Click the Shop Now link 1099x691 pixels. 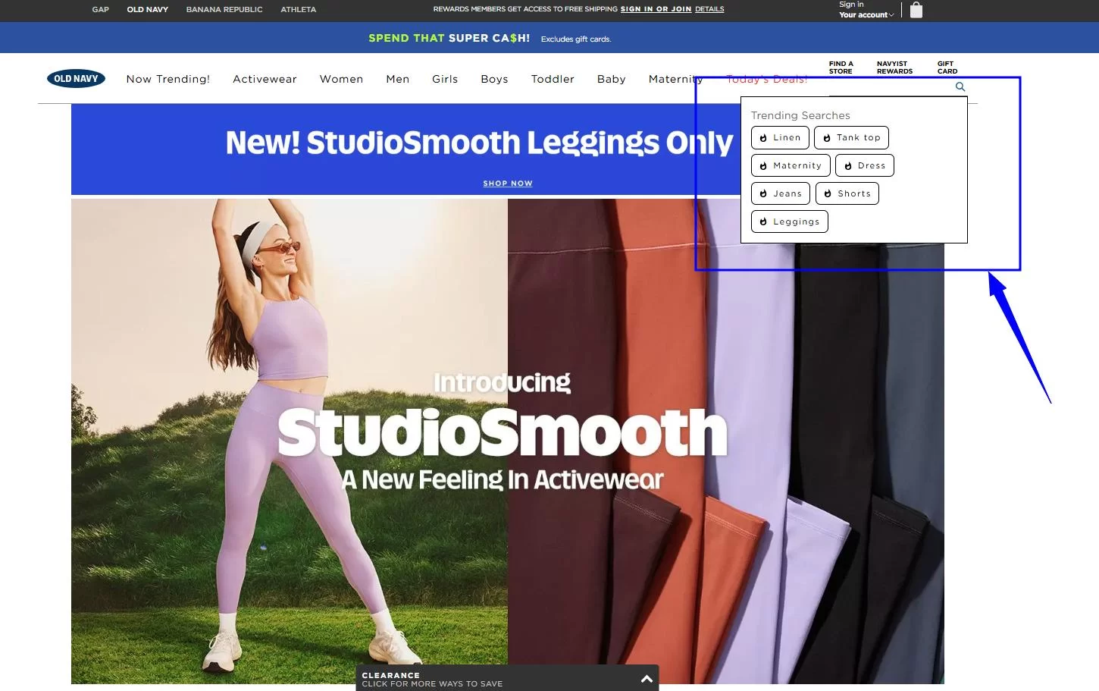click(x=508, y=184)
